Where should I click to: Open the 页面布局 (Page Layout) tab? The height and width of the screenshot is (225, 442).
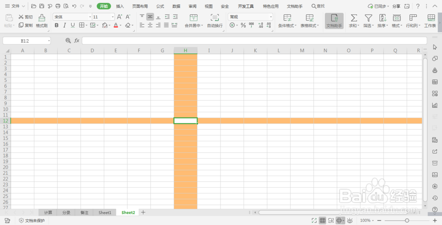click(140, 6)
